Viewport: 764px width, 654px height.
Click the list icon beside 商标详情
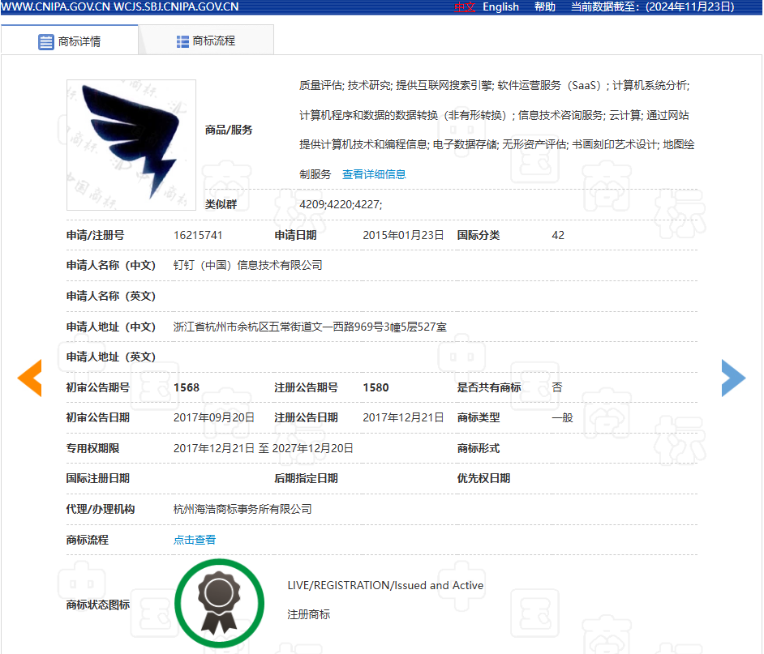pyautogui.click(x=45, y=42)
